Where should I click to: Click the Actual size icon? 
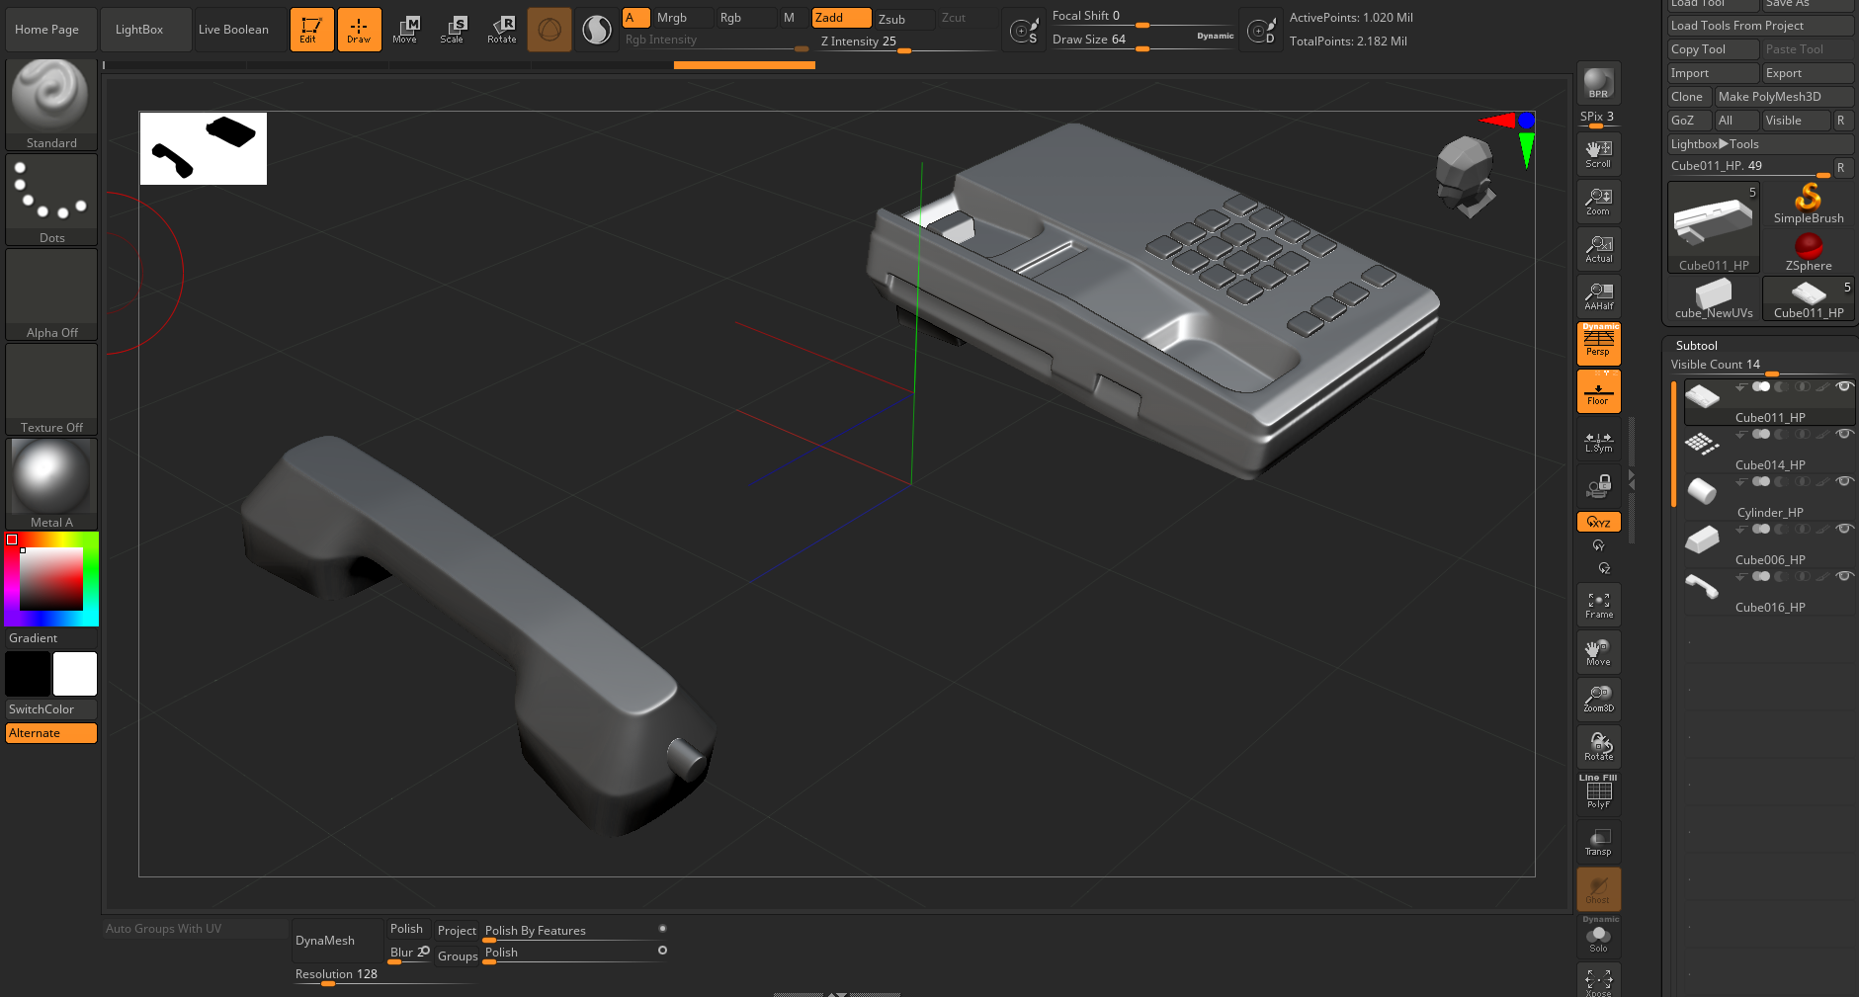[1598, 249]
